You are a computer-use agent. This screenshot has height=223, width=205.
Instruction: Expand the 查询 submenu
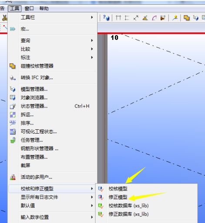53,40
